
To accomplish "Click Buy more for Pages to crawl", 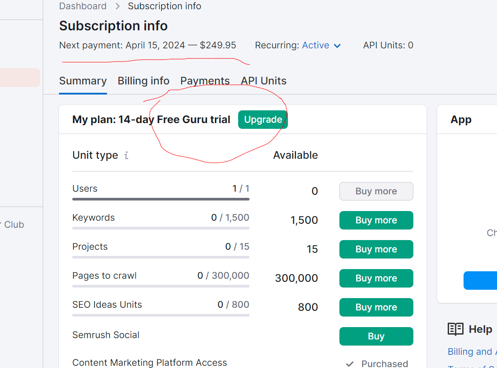I will tap(376, 278).
